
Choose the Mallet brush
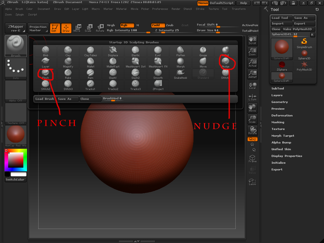91,63
